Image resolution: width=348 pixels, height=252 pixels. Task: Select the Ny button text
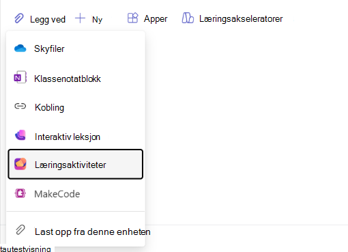click(x=97, y=20)
